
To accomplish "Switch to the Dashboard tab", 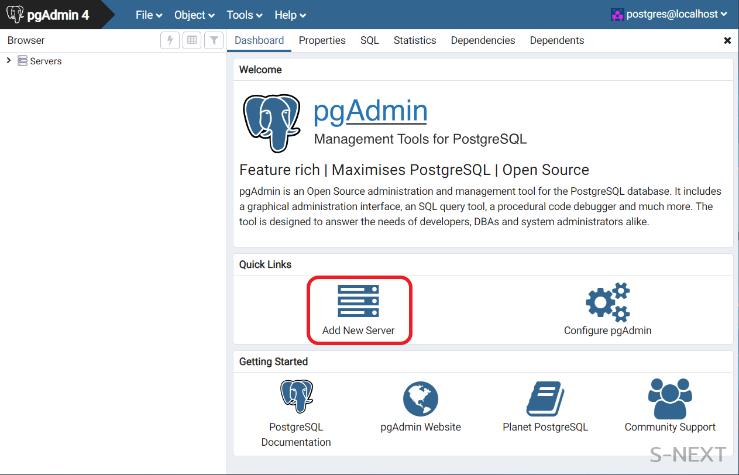I will point(259,40).
